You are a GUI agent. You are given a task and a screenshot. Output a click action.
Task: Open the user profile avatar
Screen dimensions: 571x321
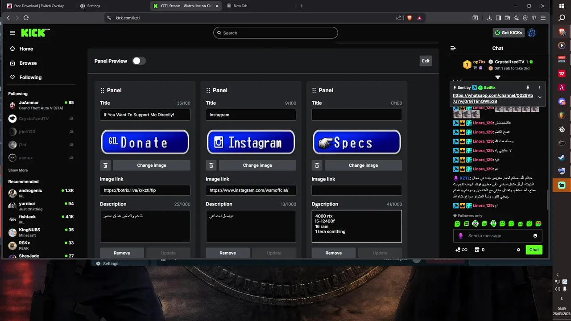[x=532, y=33]
